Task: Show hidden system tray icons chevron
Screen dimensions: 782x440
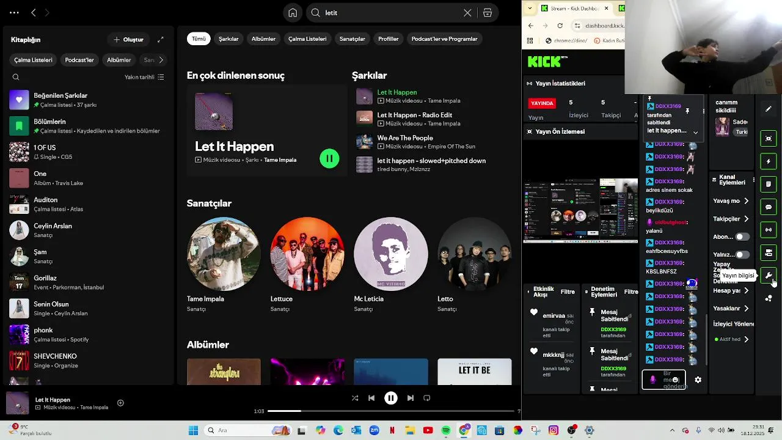Action: coord(673,430)
